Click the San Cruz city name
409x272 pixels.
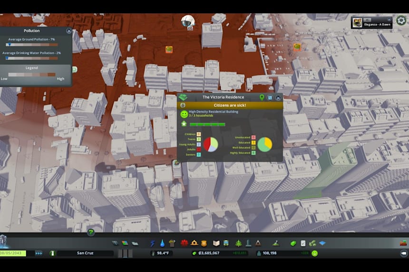[85, 253]
